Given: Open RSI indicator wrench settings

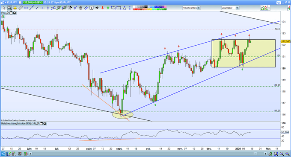Looking at the screenshot, I should 38,123.
